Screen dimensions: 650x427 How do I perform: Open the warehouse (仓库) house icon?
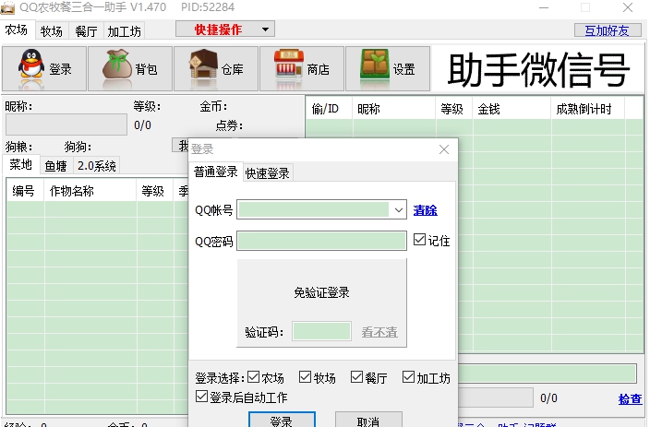click(203, 64)
